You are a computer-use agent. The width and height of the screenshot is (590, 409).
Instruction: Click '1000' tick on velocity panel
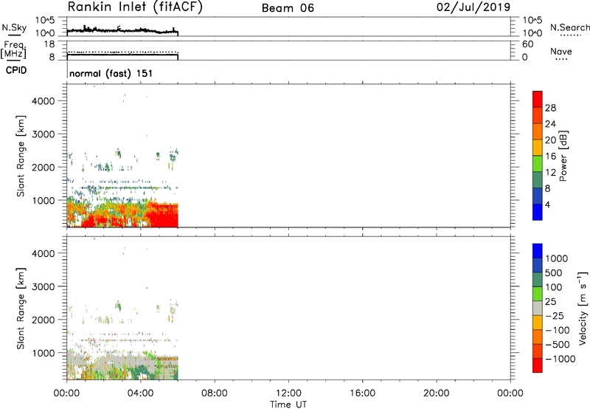(44, 353)
